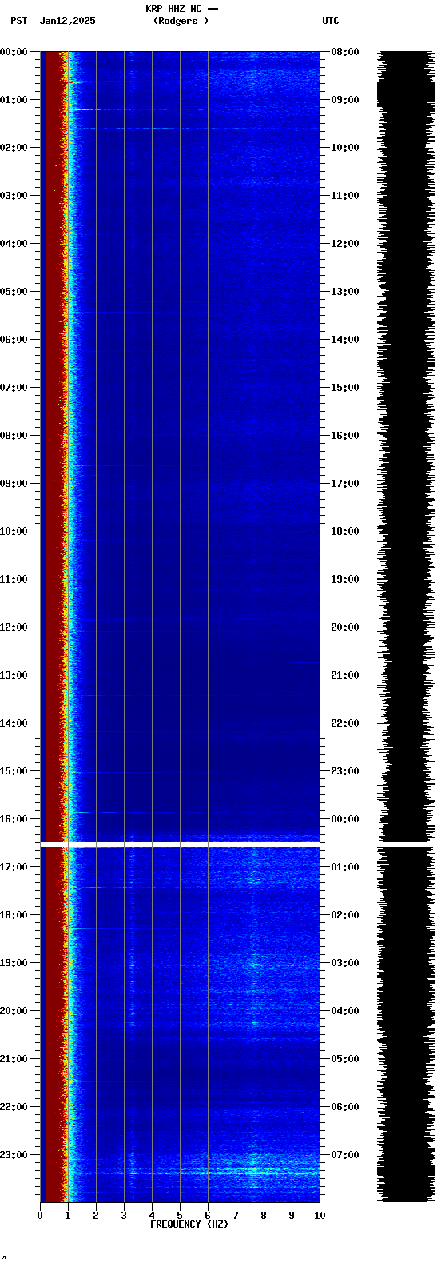Click the 'FREQUENCY (HZ)' axis title

(189, 1224)
